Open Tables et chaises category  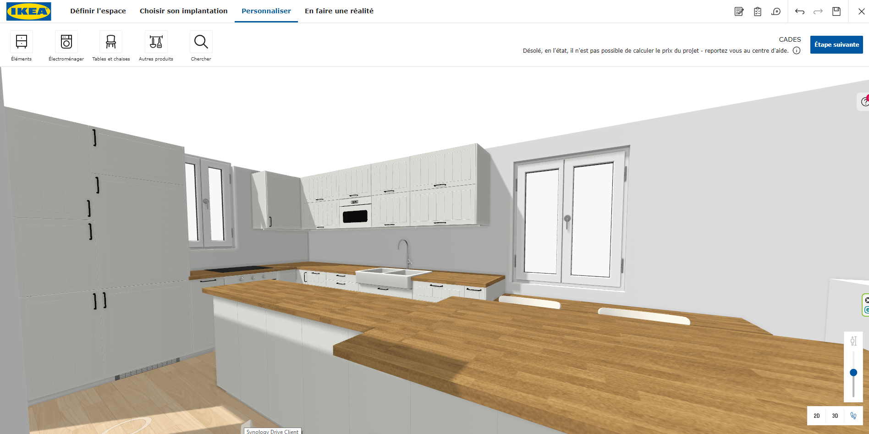click(111, 42)
